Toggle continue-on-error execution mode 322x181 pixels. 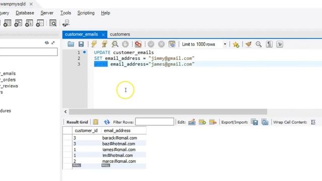(138, 44)
